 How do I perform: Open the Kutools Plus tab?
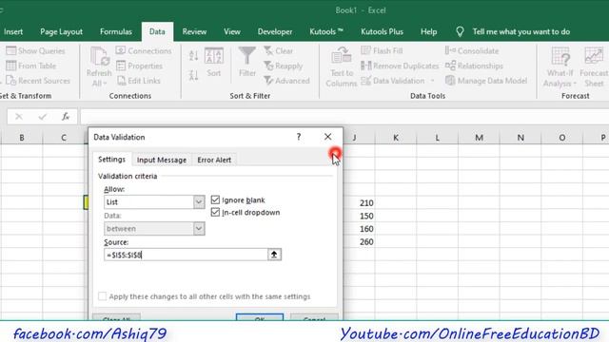(382, 31)
